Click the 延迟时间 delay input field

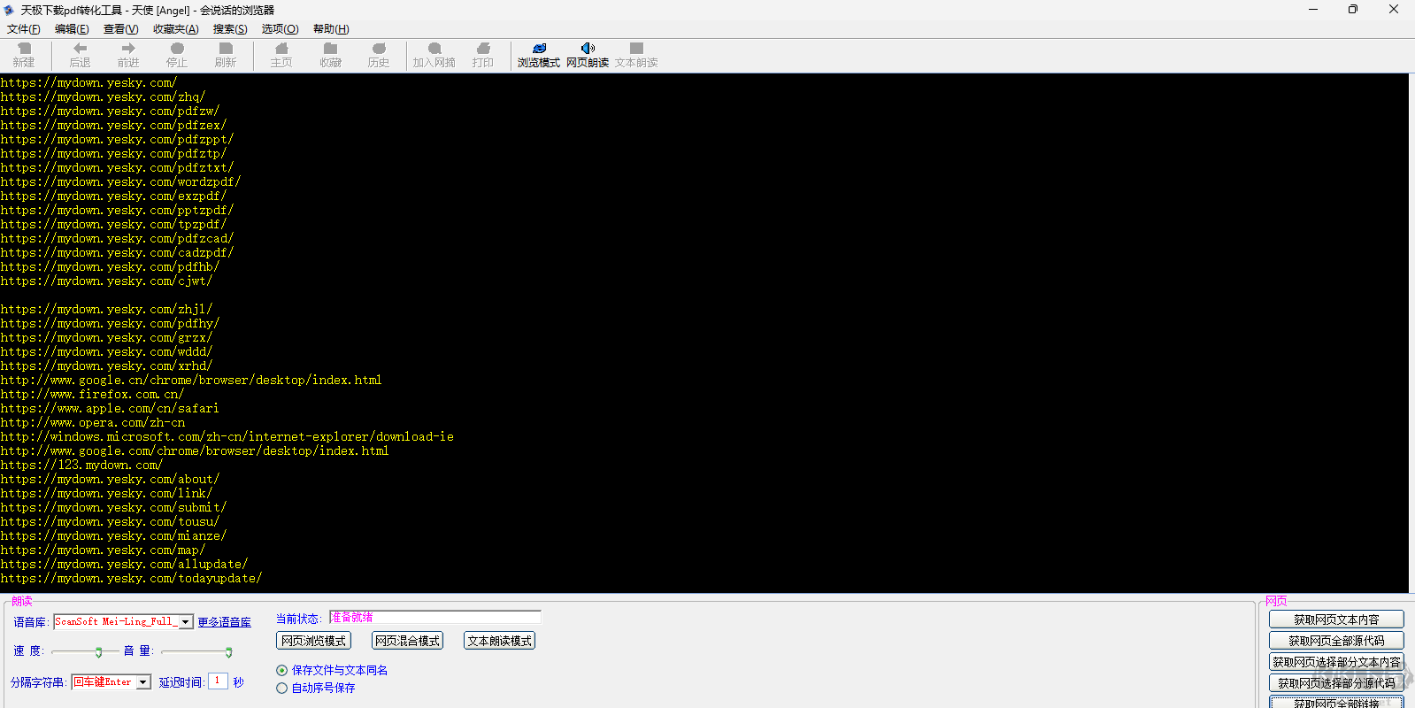[218, 681]
